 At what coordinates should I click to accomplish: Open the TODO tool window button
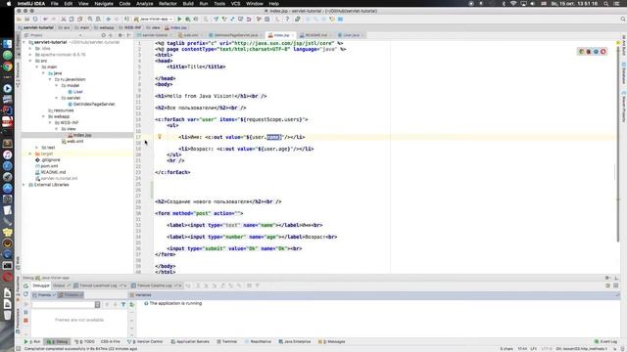(x=85, y=341)
